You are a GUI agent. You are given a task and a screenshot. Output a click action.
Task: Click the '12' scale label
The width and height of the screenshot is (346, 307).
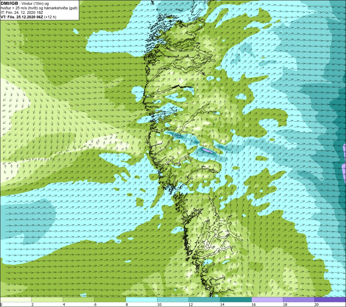(191, 305)
